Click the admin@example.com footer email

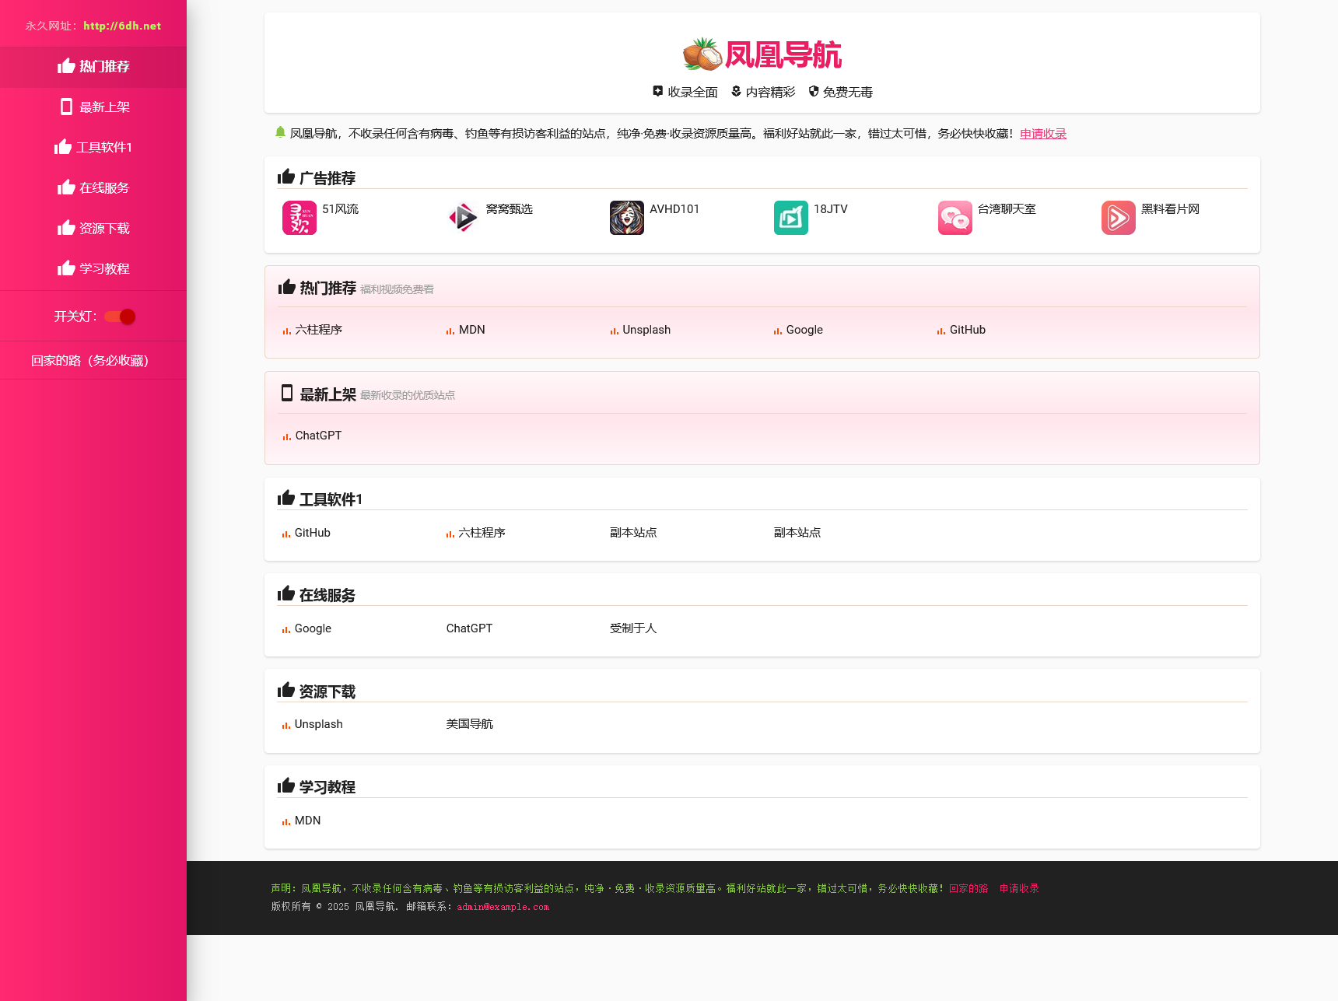(503, 907)
